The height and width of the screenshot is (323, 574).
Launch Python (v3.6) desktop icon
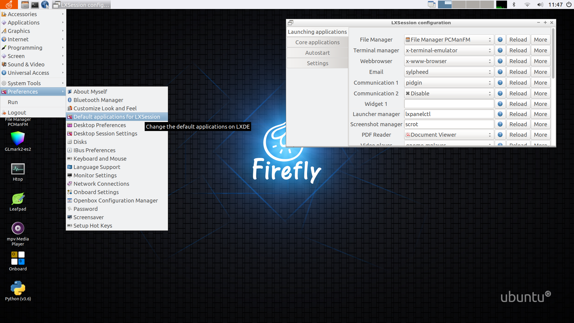pyautogui.click(x=18, y=291)
